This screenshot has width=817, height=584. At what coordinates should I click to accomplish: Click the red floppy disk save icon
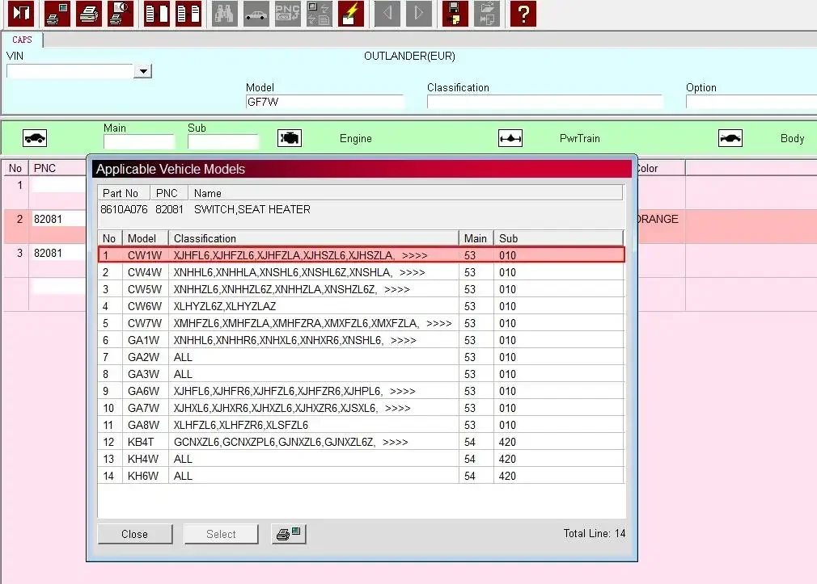coord(455,13)
